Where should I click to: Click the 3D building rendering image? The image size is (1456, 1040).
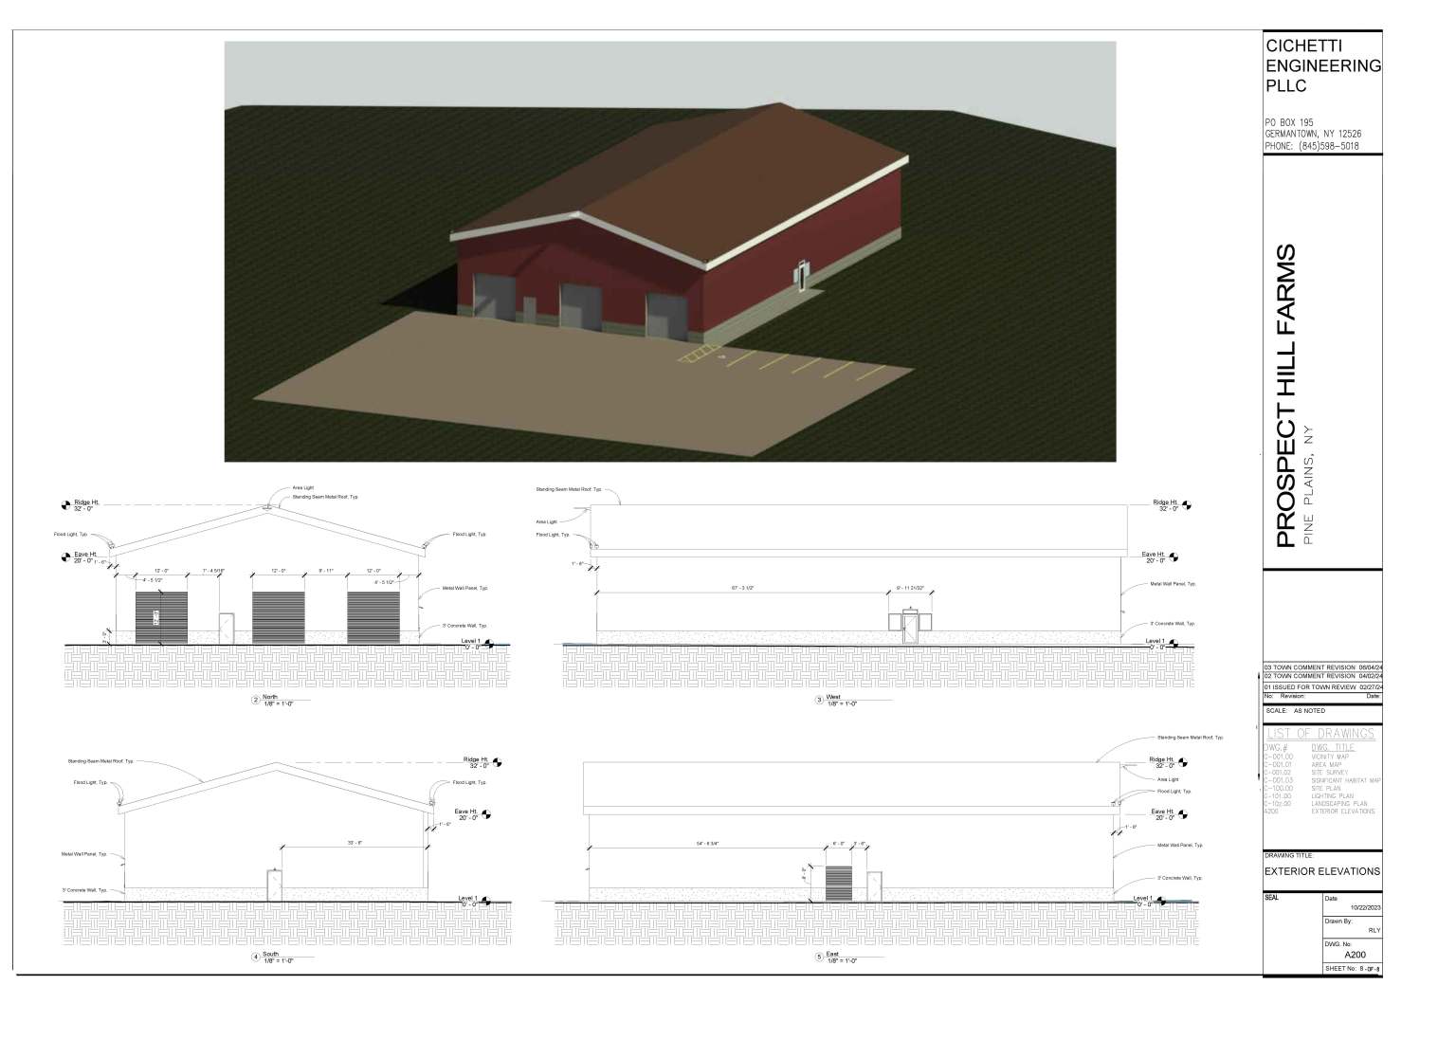pyautogui.click(x=669, y=251)
